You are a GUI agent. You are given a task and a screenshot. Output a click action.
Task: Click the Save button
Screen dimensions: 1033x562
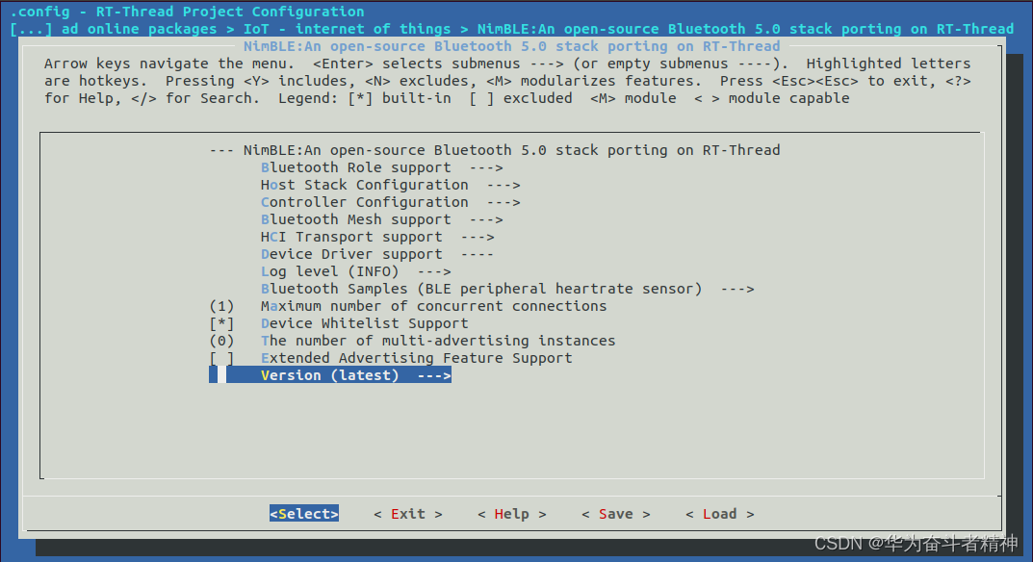pos(615,513)
